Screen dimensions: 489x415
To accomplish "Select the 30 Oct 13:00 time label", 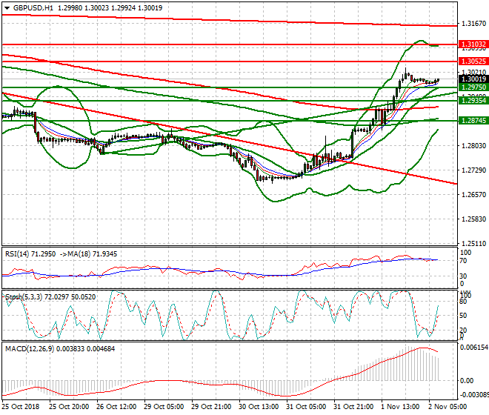I will pos(259,407).
